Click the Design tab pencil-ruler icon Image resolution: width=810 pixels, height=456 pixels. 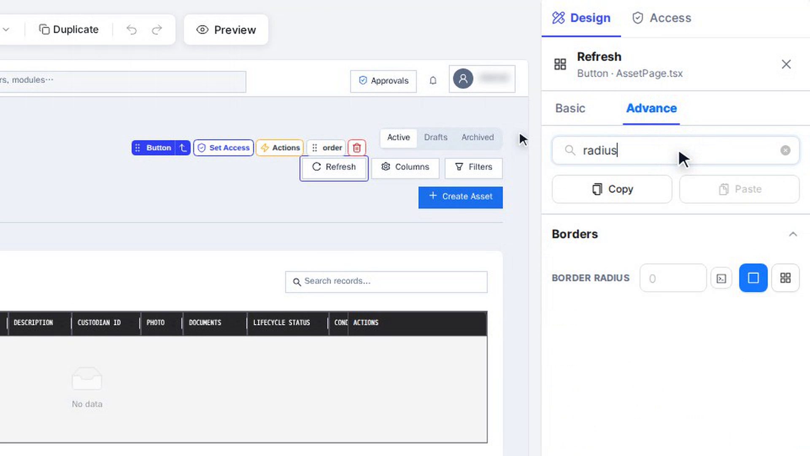tap(559, 18)
